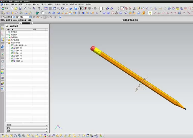193x138 pixels.
Task: Open the History clock sidebar tab
Action: pyautogui.click(x=3, y=61)
